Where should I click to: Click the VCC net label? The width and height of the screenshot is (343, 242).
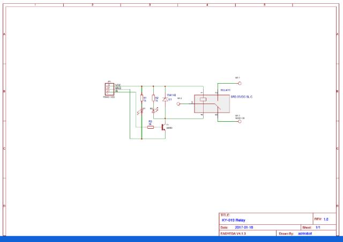pyautogui.click(x=118, y=85)
